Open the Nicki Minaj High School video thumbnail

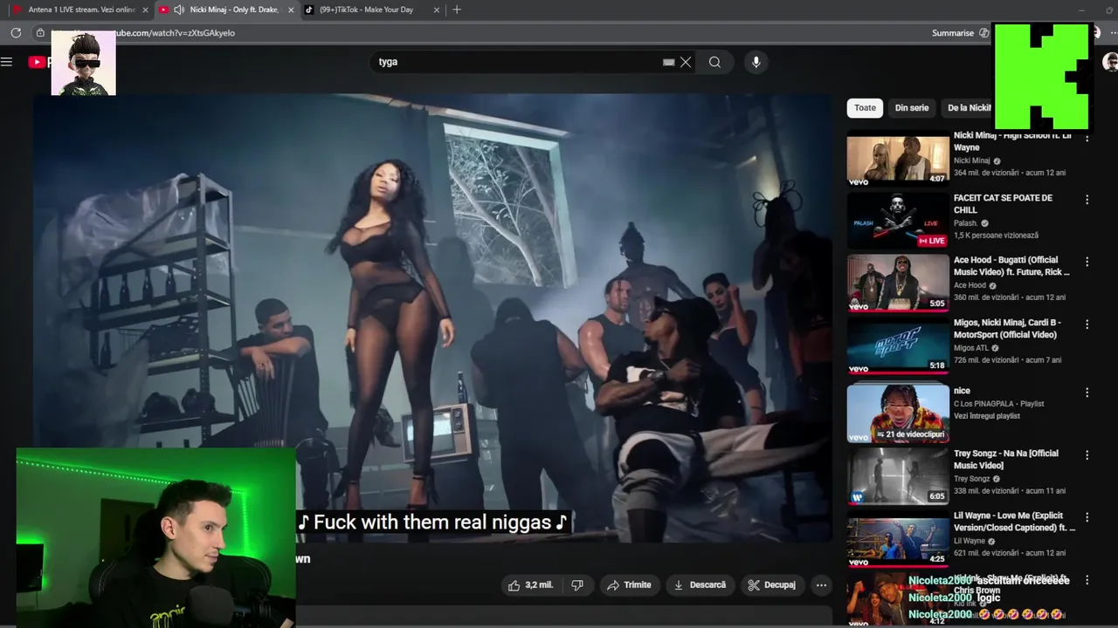coord(898,159)
